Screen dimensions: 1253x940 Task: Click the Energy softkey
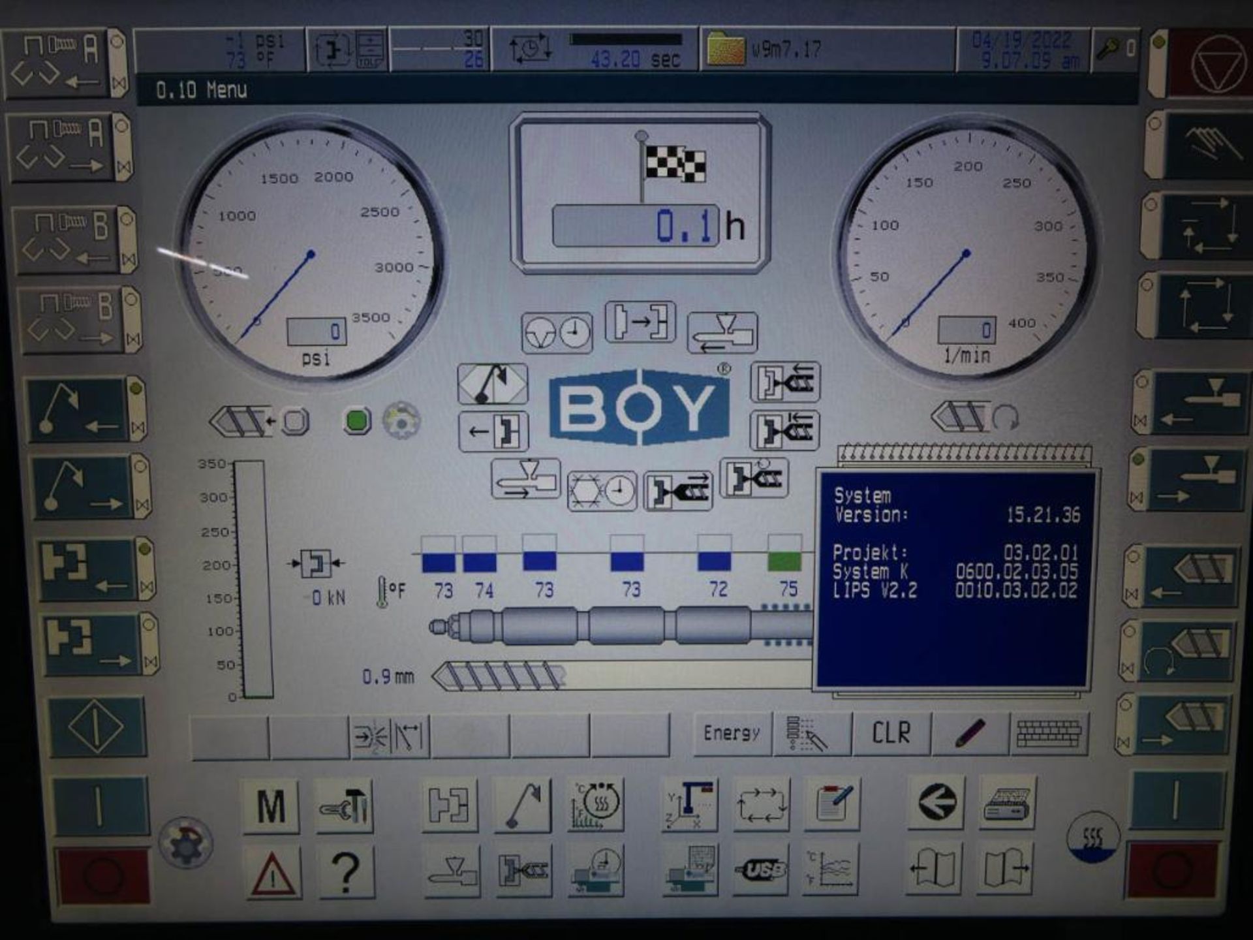pyautogui.click(x=732, y=734)
